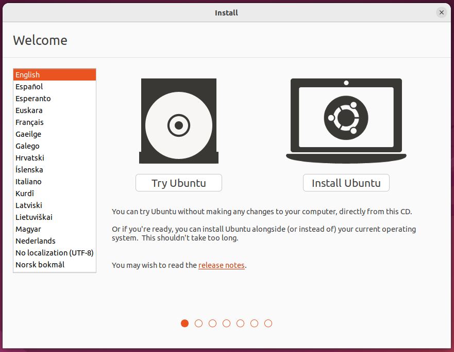Choose Esperanto language
This screenshot has height=352, width=454.
click(x=55, y=98)
